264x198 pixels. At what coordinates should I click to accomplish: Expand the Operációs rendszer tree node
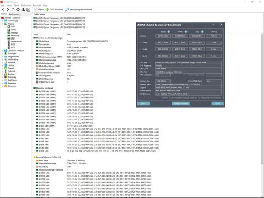point(2,51)
